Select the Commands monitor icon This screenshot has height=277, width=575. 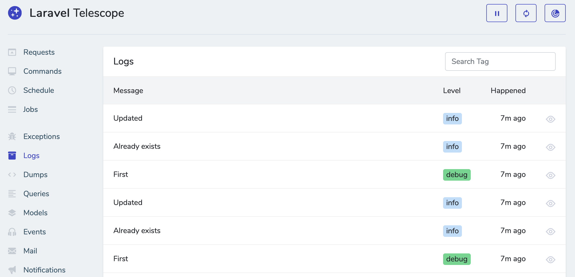pyautogui.click(x=12, y=71)
